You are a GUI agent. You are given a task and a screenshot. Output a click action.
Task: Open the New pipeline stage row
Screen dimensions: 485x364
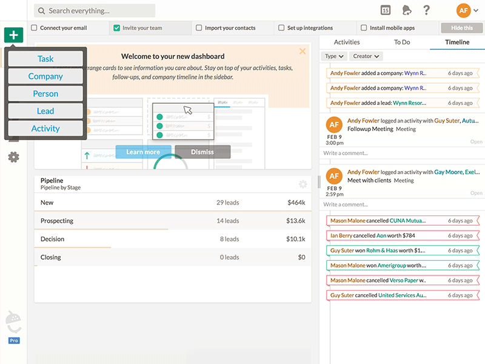(x=173, y=203)
